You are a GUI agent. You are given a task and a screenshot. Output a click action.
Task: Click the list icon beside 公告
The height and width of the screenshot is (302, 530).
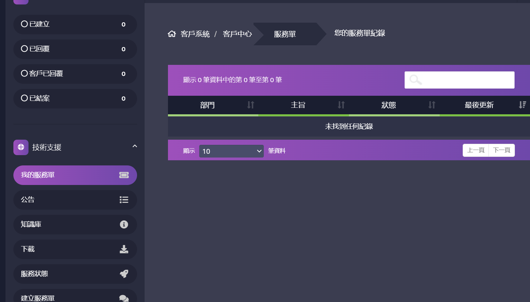point(124,200)
